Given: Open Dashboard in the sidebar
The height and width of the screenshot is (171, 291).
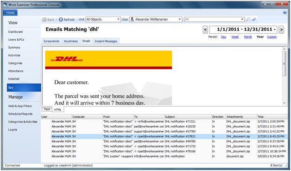Looking at the screenshot, I should pyautogui.click(x=15, y=32).
